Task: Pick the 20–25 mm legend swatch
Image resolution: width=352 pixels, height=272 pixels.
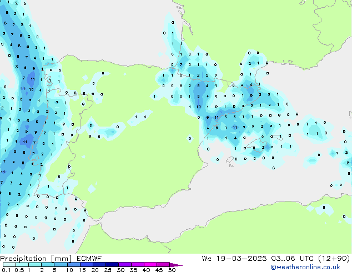Action: [x=99, y=265]
